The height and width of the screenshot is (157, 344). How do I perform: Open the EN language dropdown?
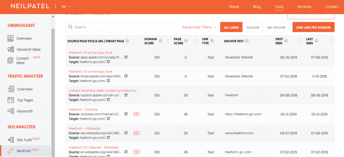pos(66,7)
